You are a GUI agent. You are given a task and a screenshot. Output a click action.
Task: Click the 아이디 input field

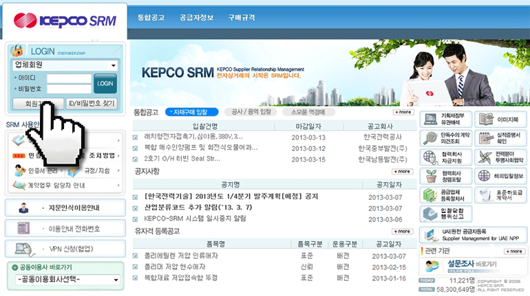69,78
